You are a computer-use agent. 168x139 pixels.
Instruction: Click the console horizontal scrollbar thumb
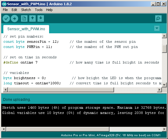point(58,129)
